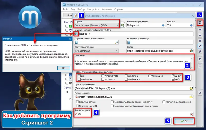Toggle the 'Все' checkbox
This screenshot has height=130, width=206.
point(79,76)
